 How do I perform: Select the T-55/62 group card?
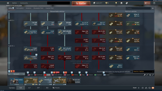(30, 49)
